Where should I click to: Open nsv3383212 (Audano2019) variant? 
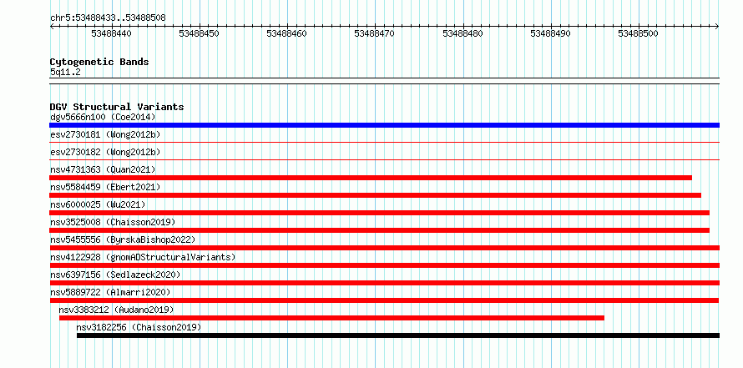(x=117, y=310)
